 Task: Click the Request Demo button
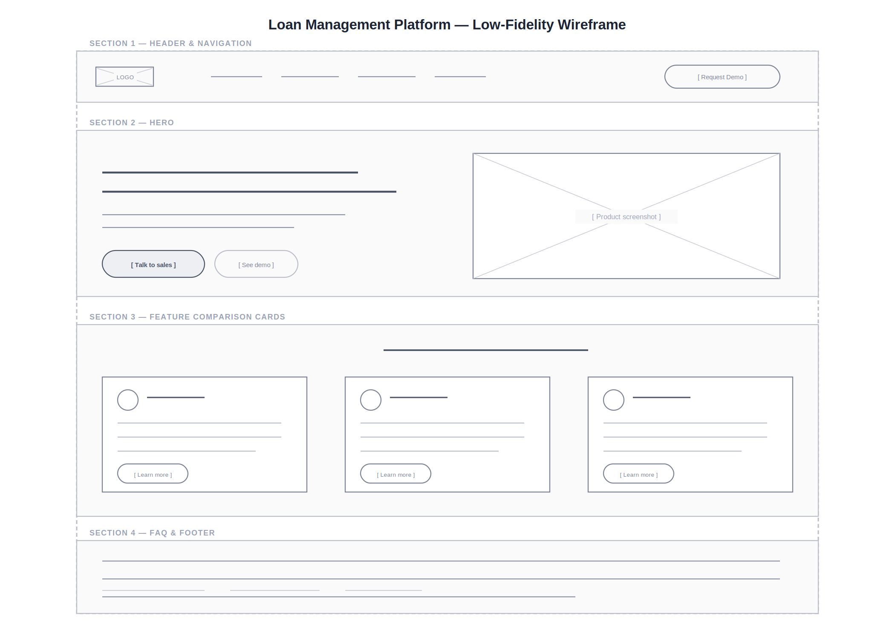(722, 77)
